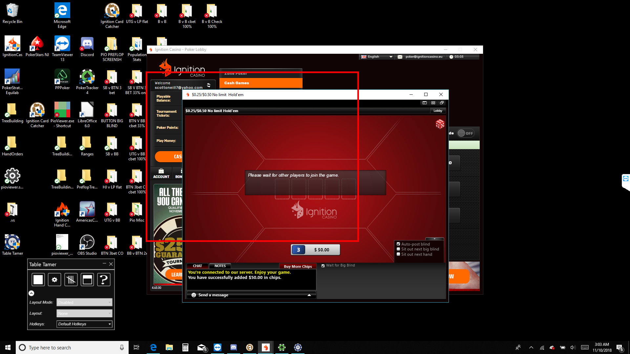Open the Action Center notifications
Screen dimensions: 630x354
[619, 347]
